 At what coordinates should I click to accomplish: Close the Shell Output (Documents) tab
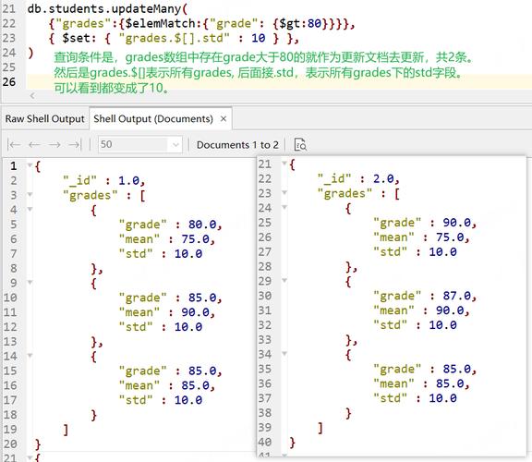[224, 119]
